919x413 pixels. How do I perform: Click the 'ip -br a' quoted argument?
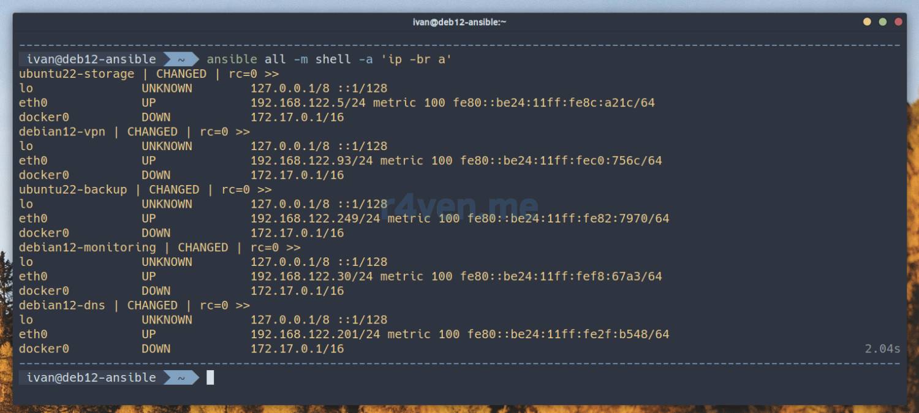click(x=416, y=59)
